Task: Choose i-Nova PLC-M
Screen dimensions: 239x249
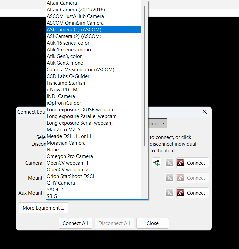Action: [x=93, y=90]
